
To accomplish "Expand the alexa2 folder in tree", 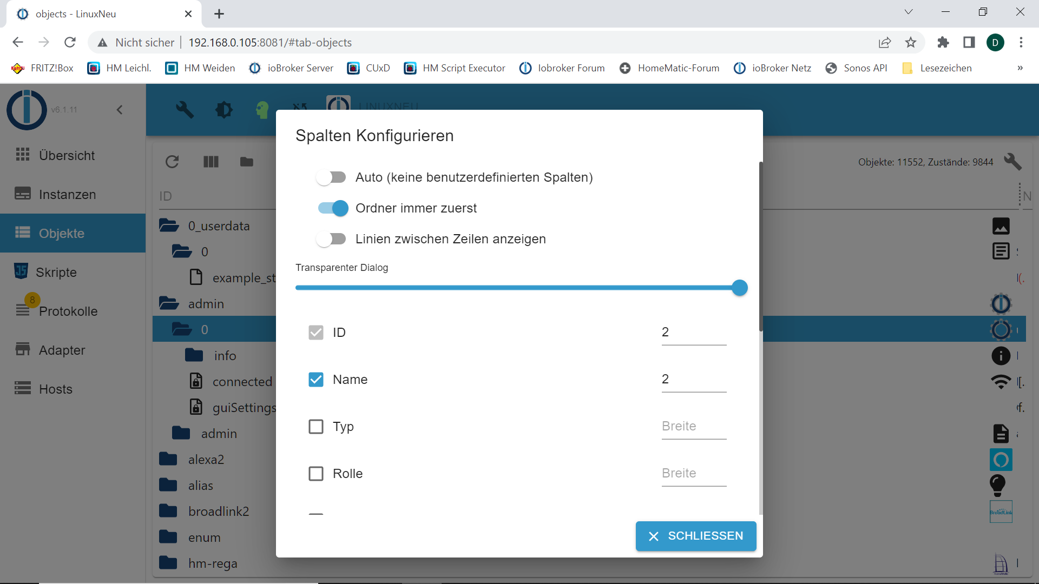I will point(169,460).
